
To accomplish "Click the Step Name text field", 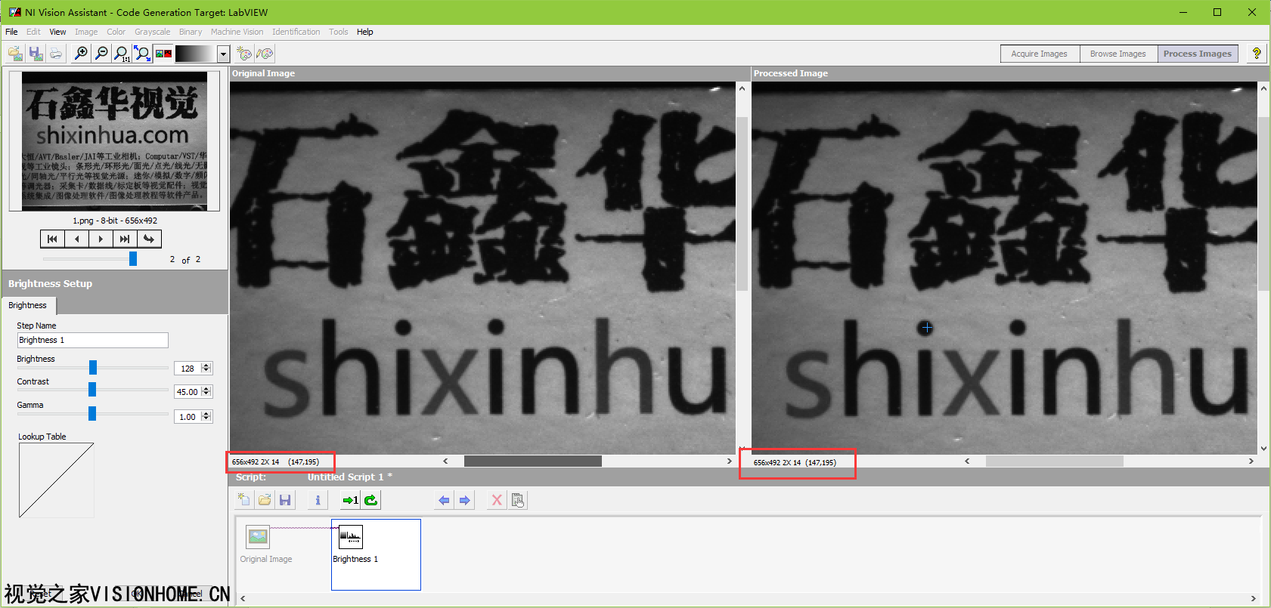I will pyautogui.click(x=92, y=341).
